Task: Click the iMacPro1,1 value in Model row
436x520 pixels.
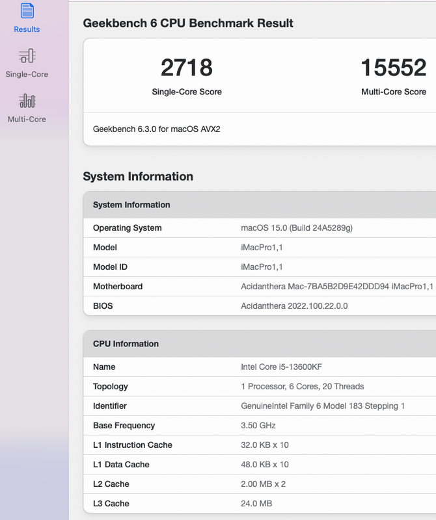Action: [262, 248]
